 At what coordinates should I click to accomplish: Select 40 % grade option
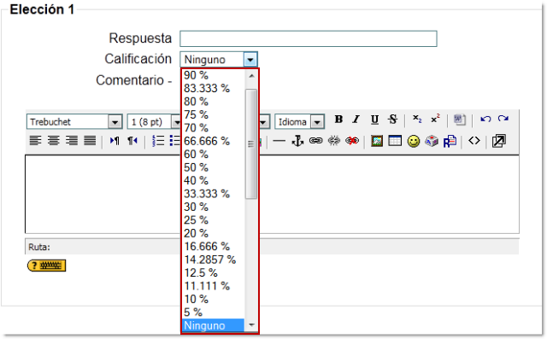[x=213, y=181]
